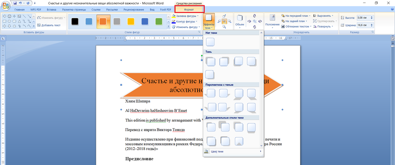The height and width of the screenshot is (165, 395).
Task: Click Добавить текст button
Action: pos(49,25)
